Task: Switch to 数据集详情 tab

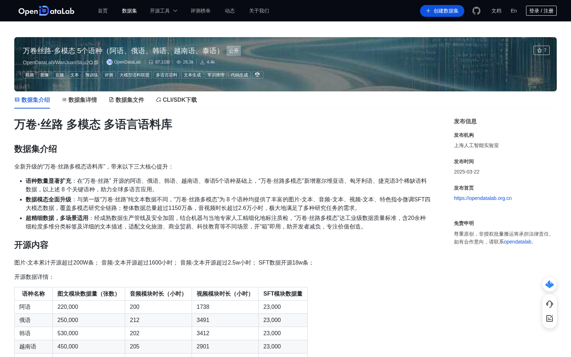Action: (x=79, y=100)
